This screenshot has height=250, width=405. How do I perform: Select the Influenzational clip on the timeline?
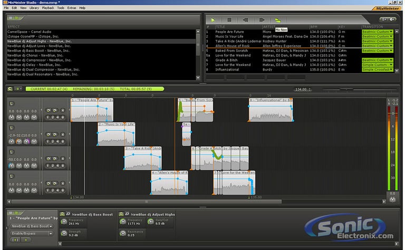click(x=271, y=110)
